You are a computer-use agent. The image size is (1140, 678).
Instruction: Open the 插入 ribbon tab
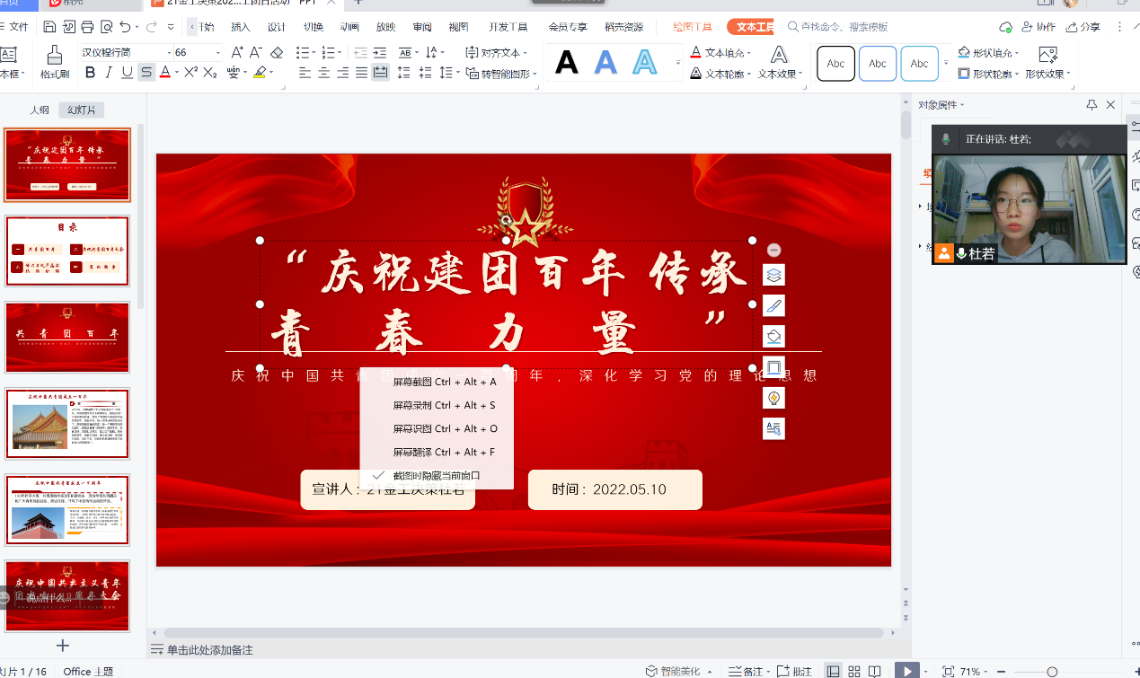point(241,27)
